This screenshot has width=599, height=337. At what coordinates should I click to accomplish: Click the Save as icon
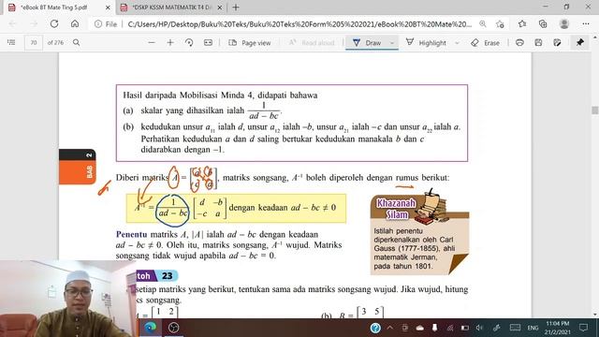(x=557, y=42)
